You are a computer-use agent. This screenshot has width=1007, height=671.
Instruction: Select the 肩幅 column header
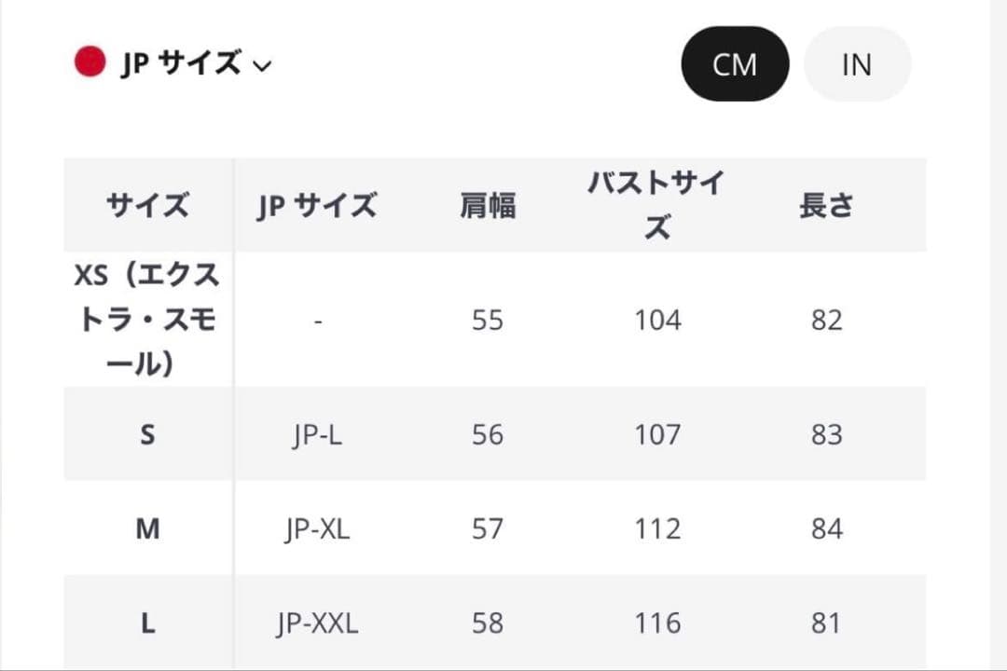(487, 205)
